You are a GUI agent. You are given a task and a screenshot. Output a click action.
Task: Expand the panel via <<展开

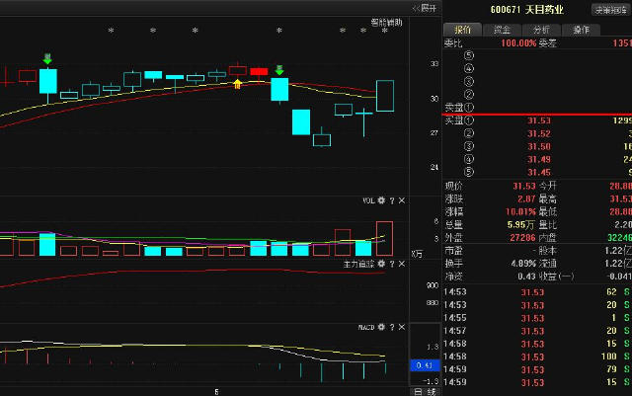425,8
